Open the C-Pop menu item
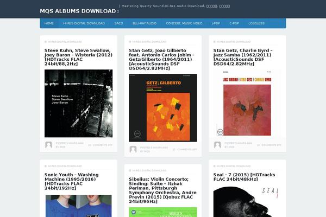This screenshot has width=326, height=217. 234,23
